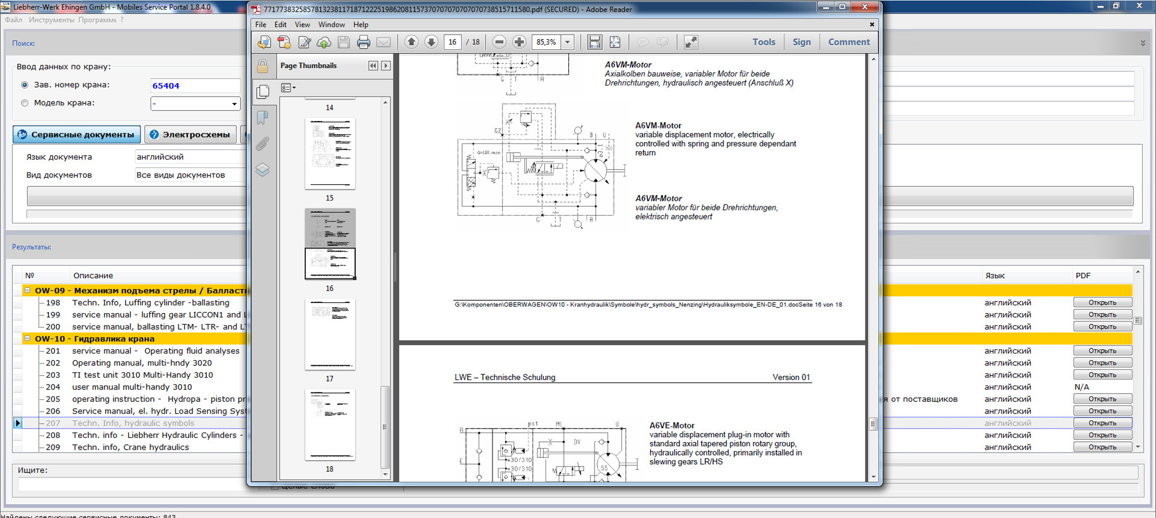Open the Bookmarks panel icon

pyautogui.click(x=262, y=118)
